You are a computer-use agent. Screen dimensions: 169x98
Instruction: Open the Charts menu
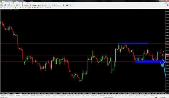point(15,3)
